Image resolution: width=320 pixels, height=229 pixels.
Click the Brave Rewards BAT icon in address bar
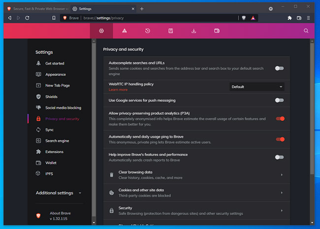pyautogui.click(x=253, y=18)
